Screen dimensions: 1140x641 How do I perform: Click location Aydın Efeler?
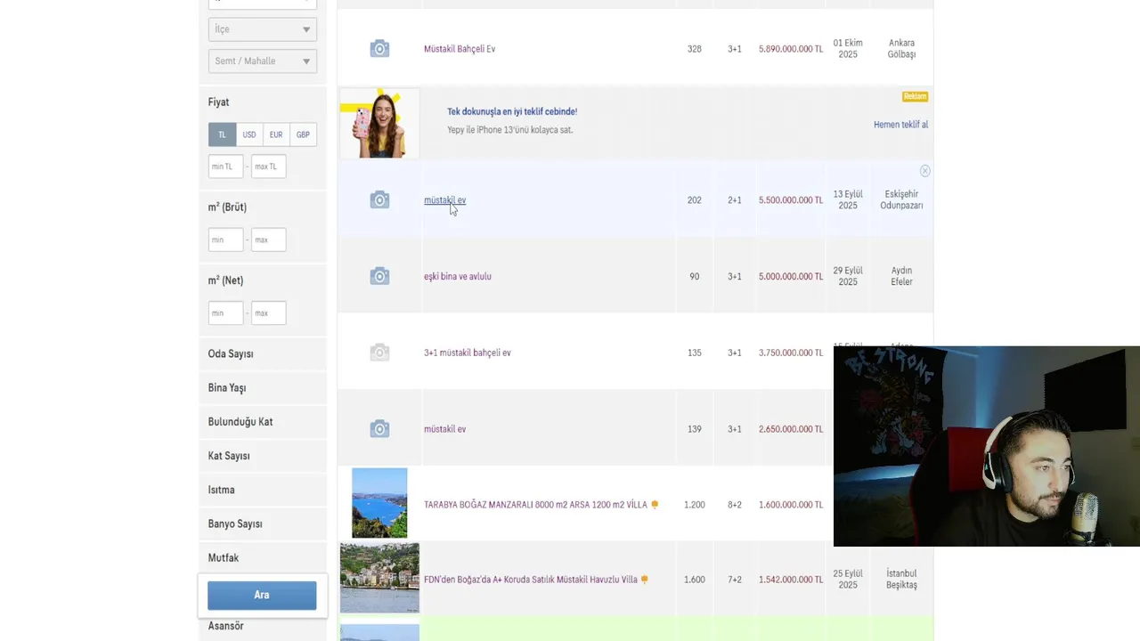click(x=901, y=276)
